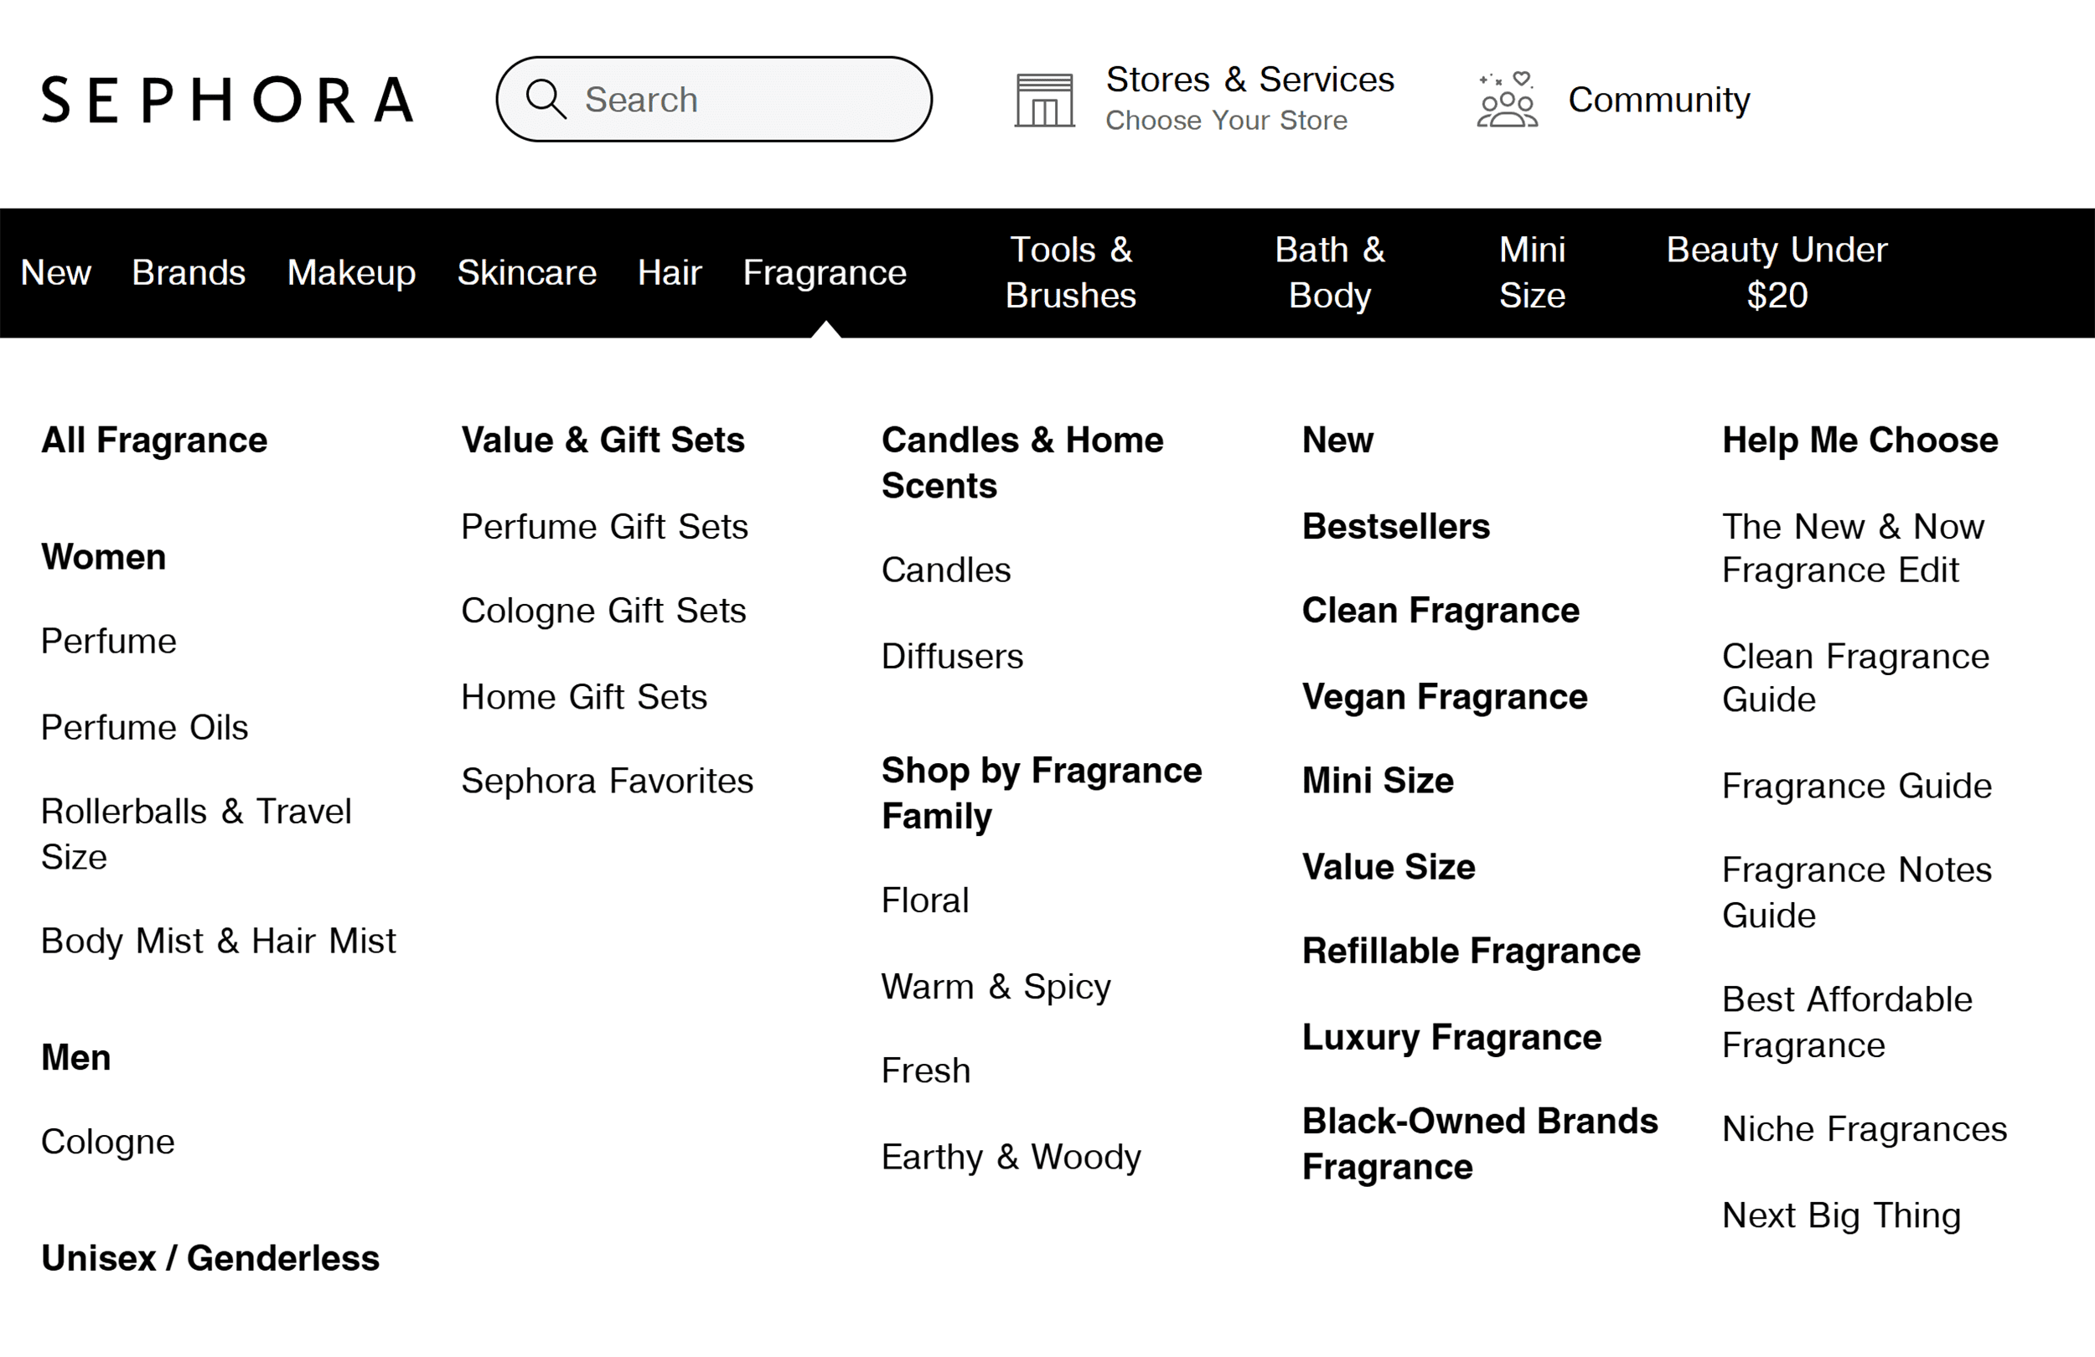The image size is (2095, 1357).
Task: Select Choose Your Store text
Action: coord(1226,121)
